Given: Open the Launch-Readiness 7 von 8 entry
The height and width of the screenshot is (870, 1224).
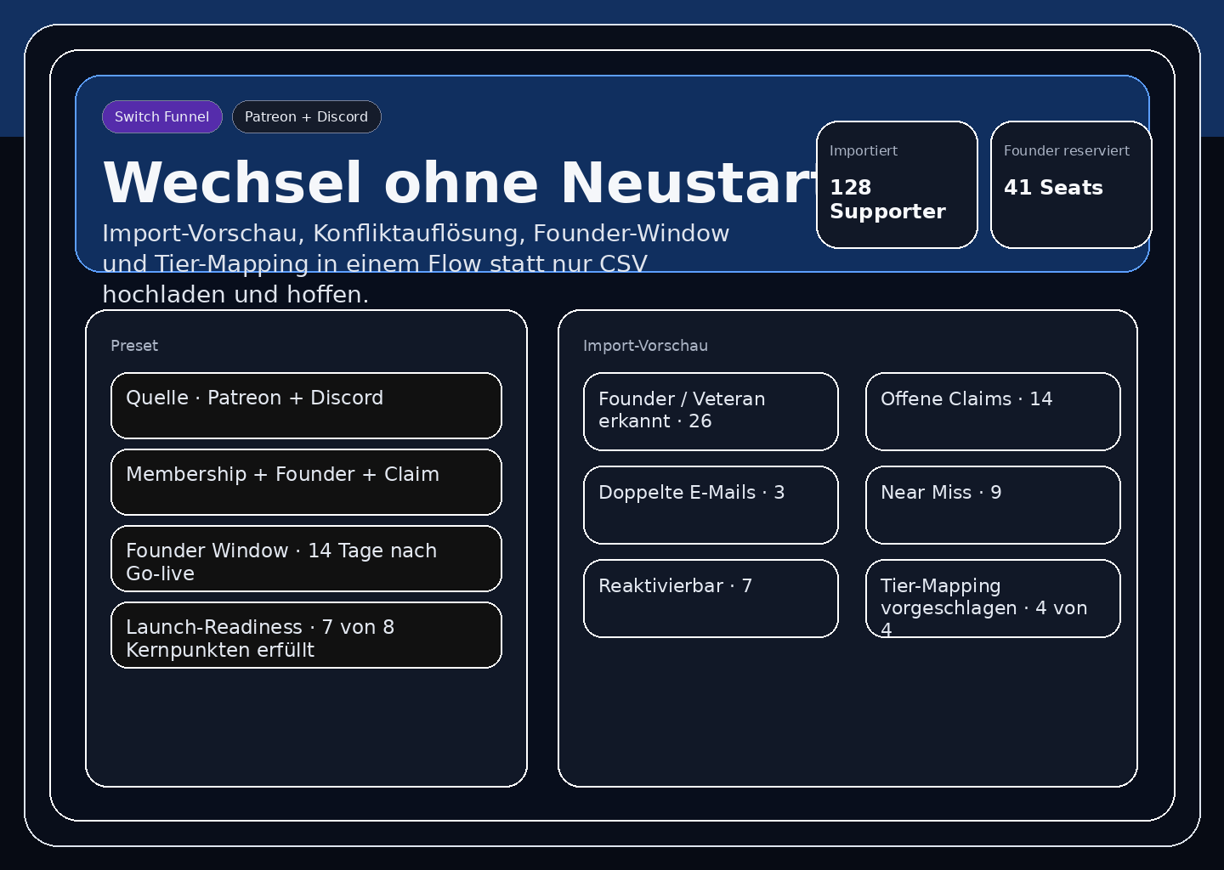Looking at the screenshot, I should point(306,636).
